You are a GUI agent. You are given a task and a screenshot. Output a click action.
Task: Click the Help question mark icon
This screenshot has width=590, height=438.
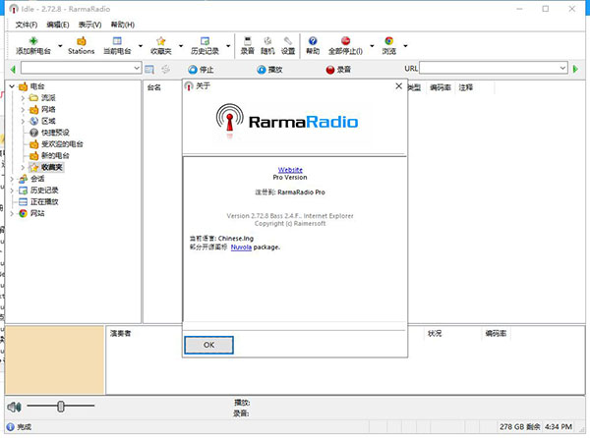pyautogui.click(x=313, y=41)
